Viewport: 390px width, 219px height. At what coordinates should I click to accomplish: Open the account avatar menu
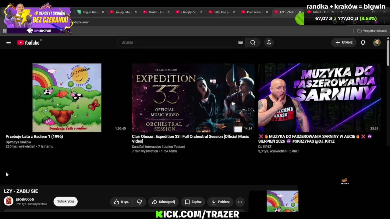point(377,43)
